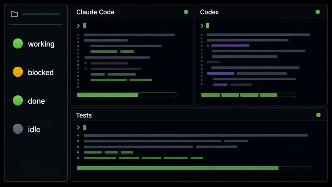
Task: Click the green done status dot
Action: coord(18,101)
